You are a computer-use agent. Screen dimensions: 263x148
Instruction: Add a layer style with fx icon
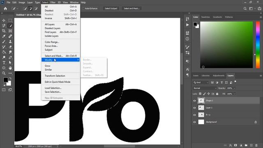click(231, 145)
